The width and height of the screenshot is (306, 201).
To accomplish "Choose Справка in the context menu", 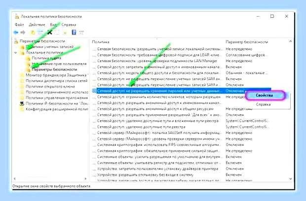I will (263, 104).
